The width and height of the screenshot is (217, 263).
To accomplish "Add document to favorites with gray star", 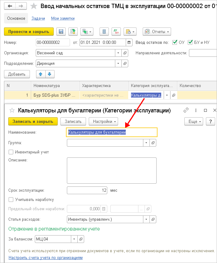I will coord(34,6).
